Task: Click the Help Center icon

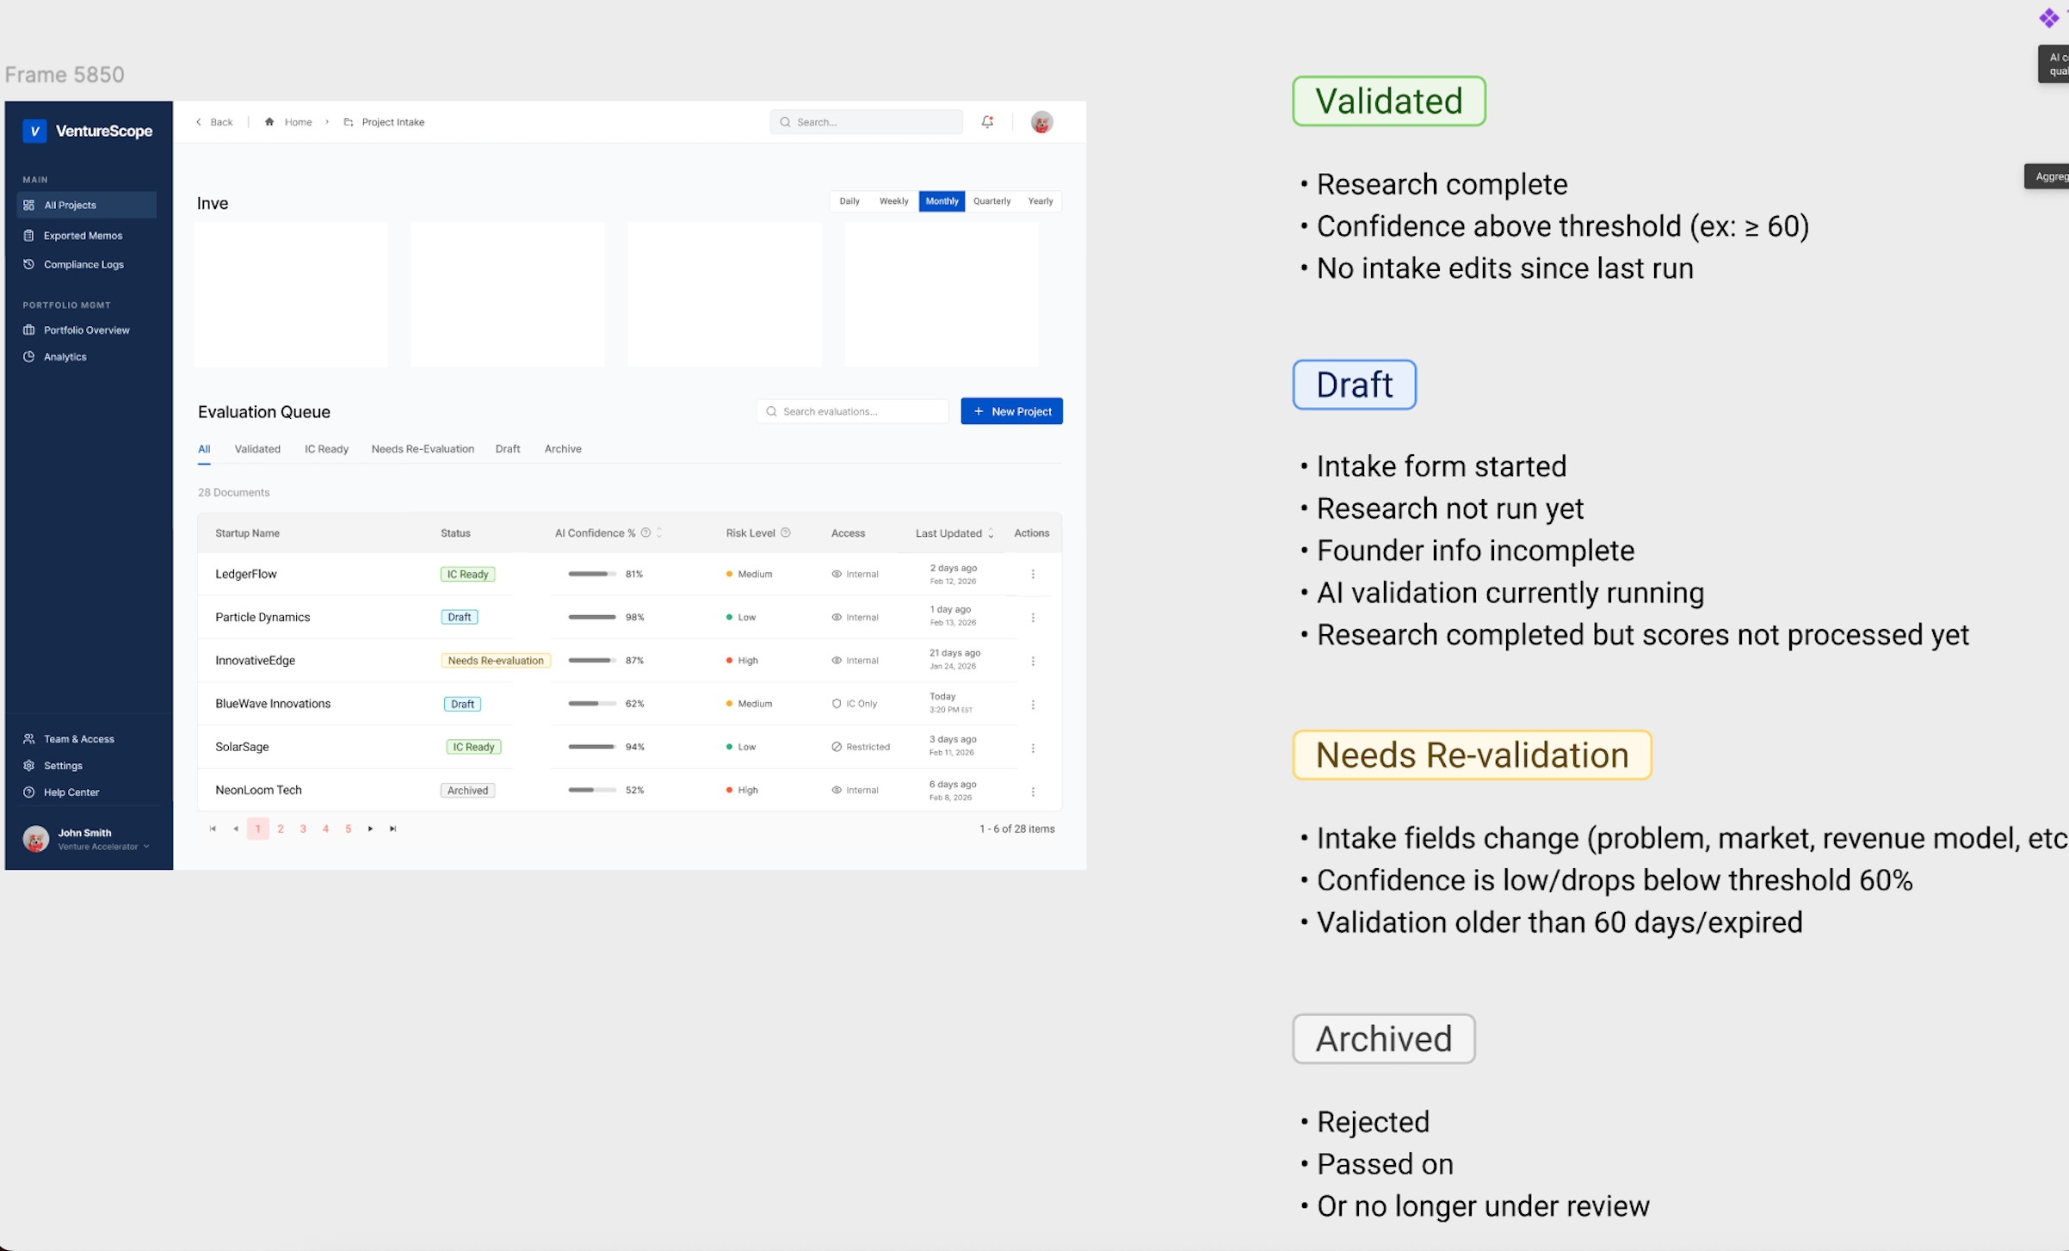Action: click(x=29, y=792)
